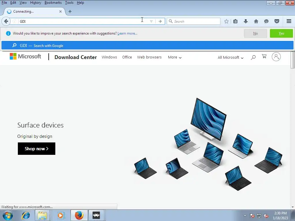Screen dimensions: 295x221
Task: Open the Windows Start button
Action: [8, 215]
